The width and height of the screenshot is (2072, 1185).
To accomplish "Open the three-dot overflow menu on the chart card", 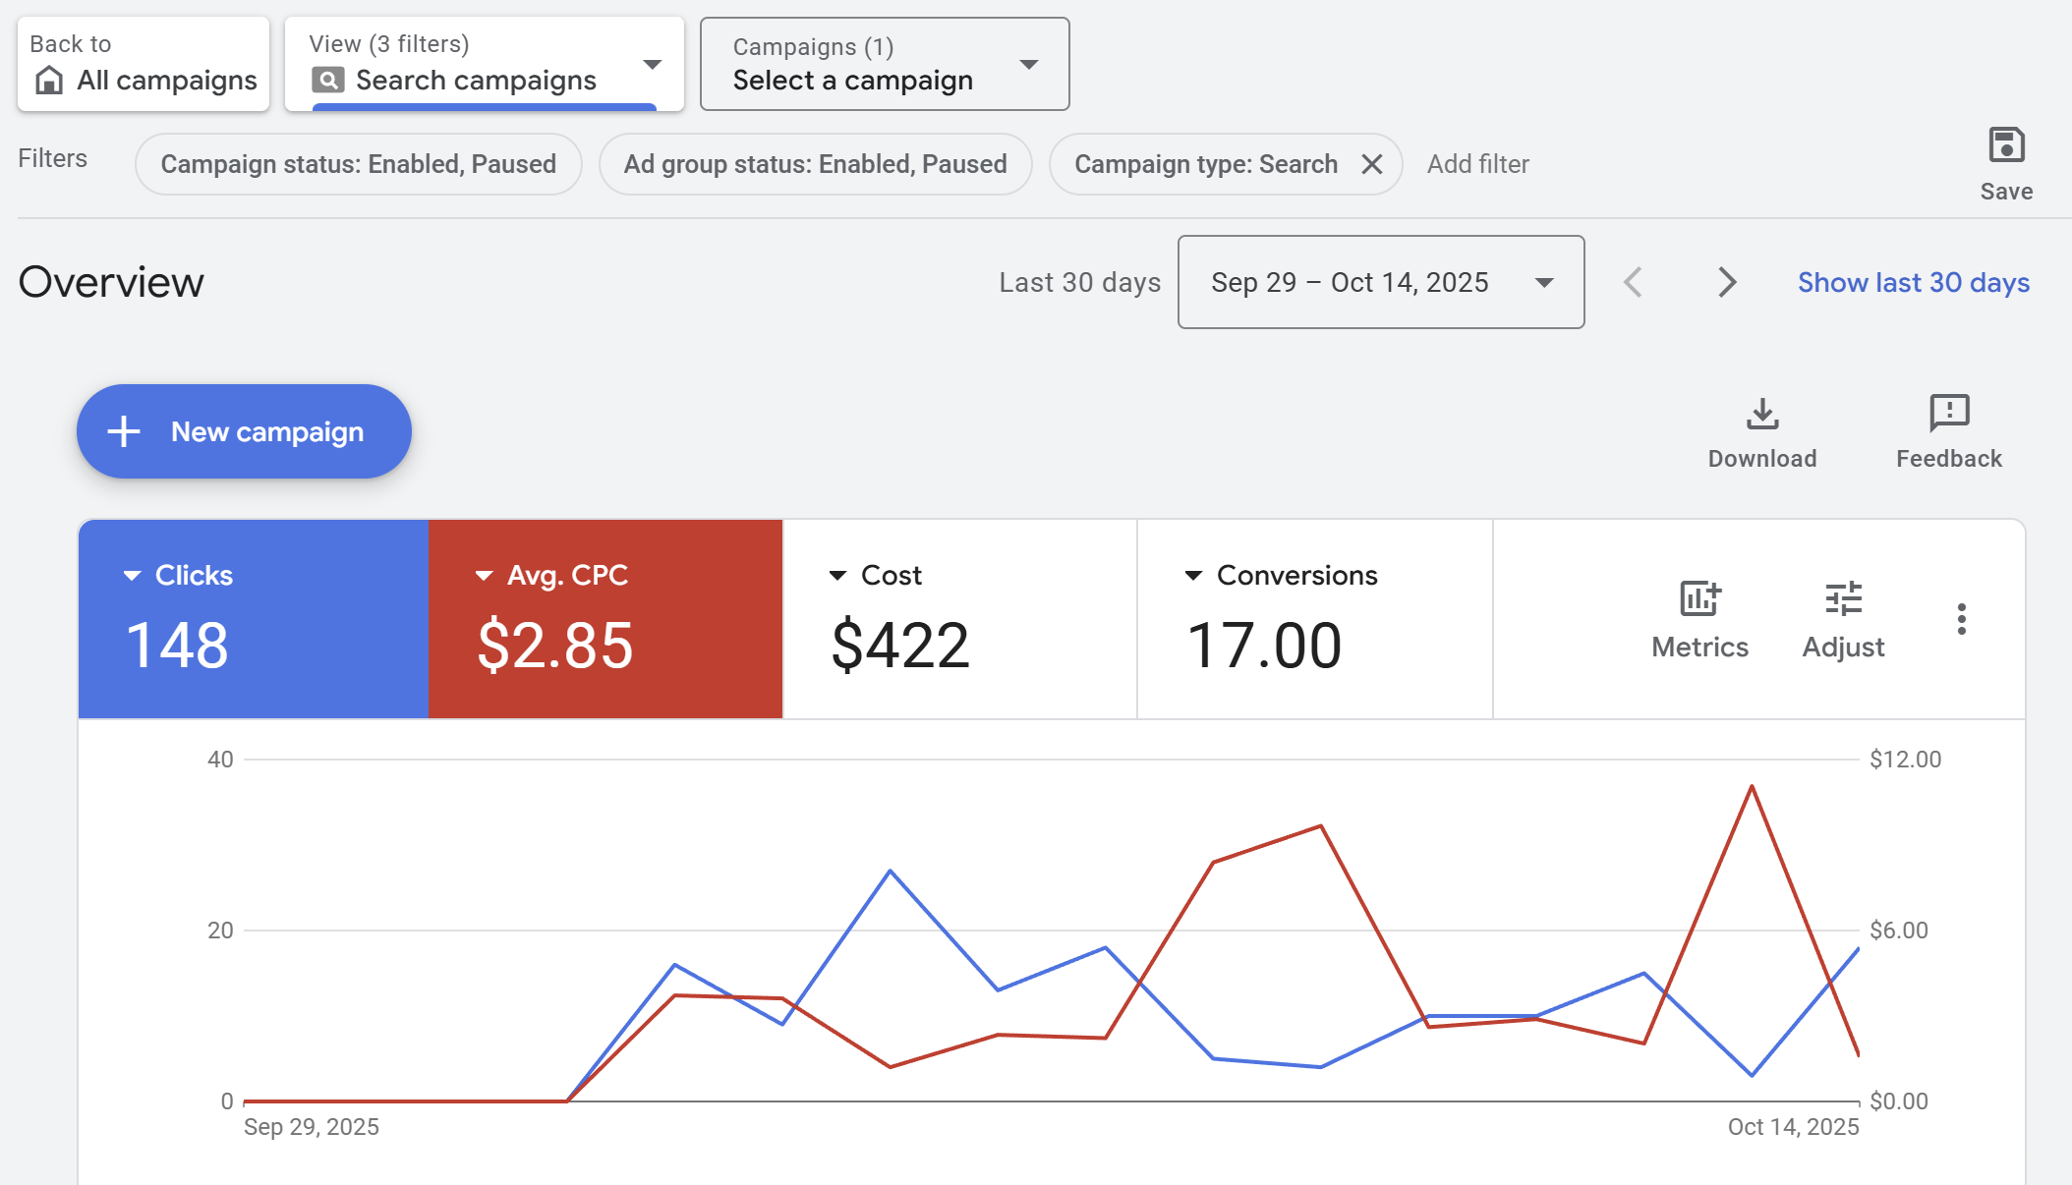I will [1961, 619].
